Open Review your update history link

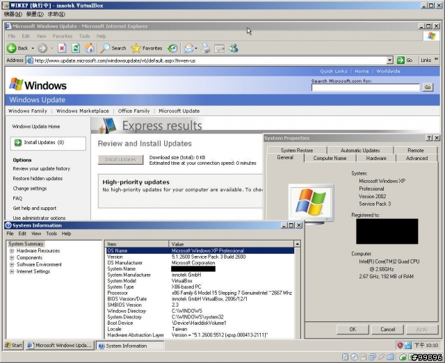coord(42,168)
